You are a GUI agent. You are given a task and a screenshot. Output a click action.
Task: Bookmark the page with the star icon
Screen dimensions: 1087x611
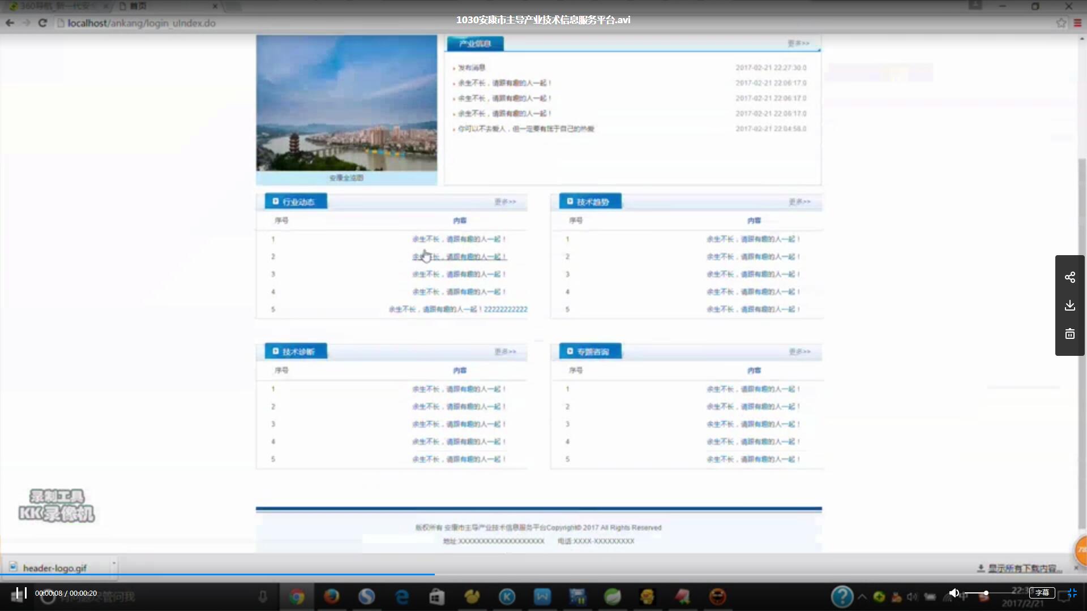click(1061, 23)
